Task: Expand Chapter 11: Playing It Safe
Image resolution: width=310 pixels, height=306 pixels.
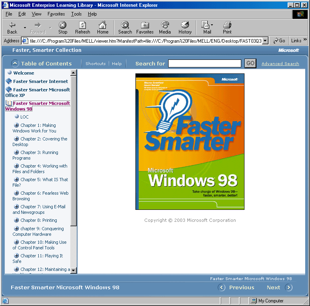Action: coord(17,255)
